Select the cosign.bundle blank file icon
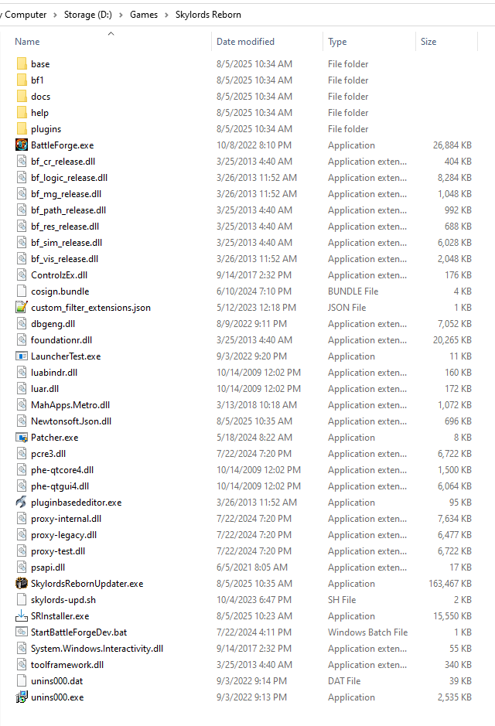 22,291
